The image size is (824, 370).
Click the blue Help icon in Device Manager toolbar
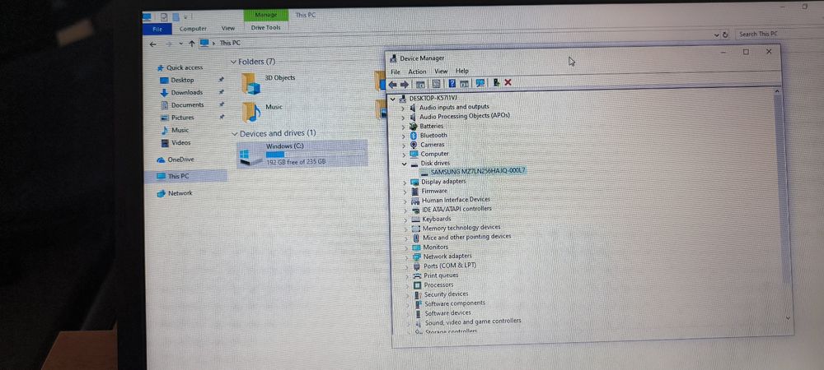[x=452, y=83]
